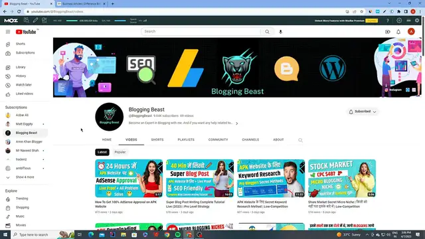Open MozBar page analysis magnifier icon

27,21
